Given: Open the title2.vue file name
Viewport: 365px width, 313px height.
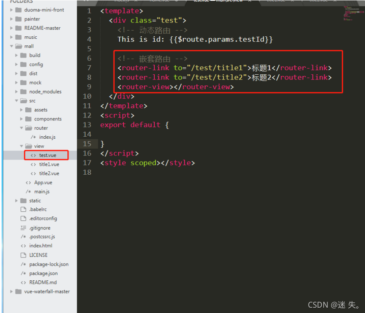Looking at the screenshot, I should click(49, 173).
